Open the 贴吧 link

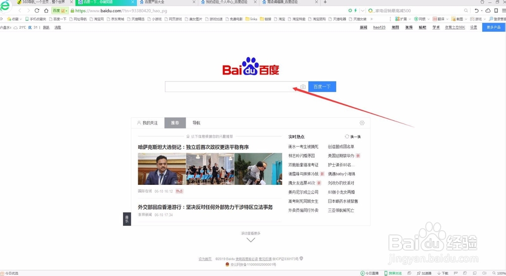423,27
